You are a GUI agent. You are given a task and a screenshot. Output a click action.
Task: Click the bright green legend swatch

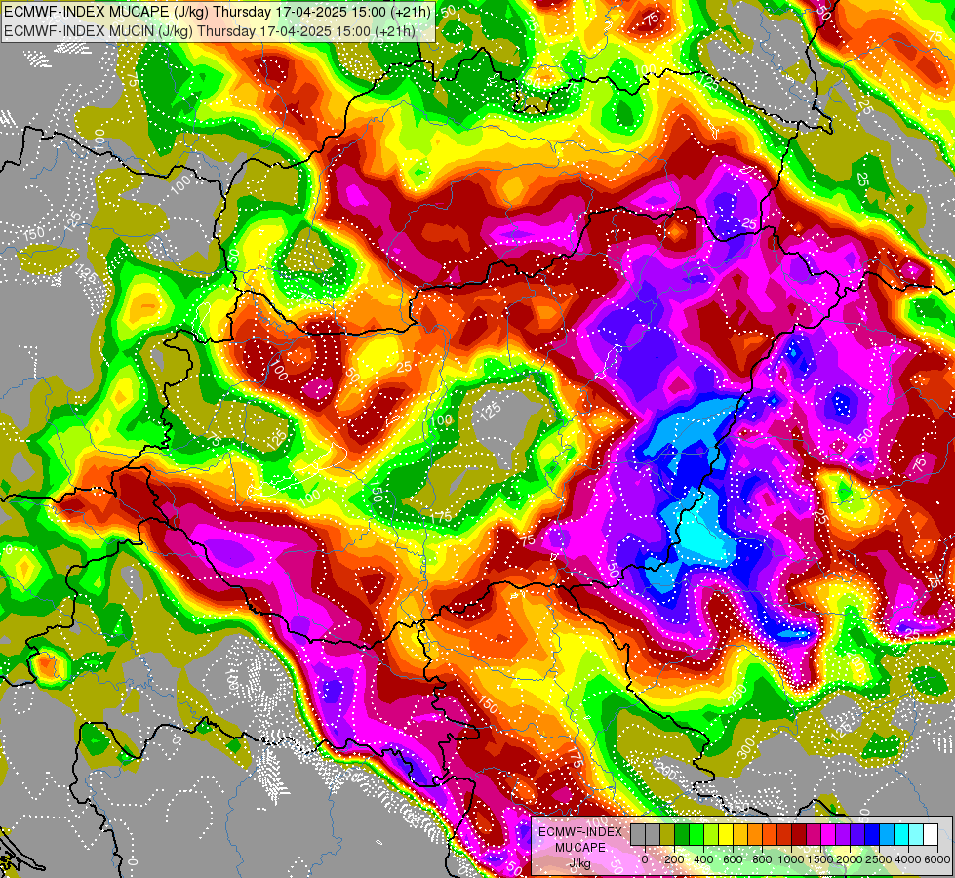(696, 834)
